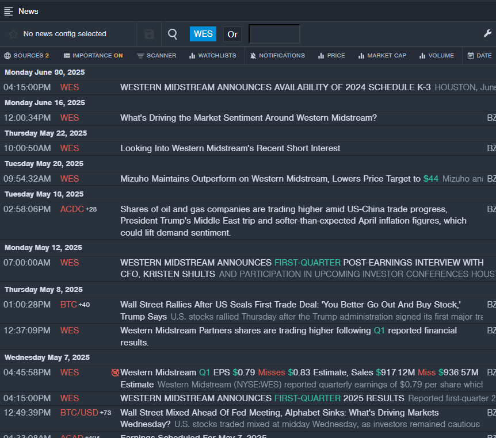Click WES ticker on the 12:00:34PM row
Screen dimensions: 496x438
point(70,118)
